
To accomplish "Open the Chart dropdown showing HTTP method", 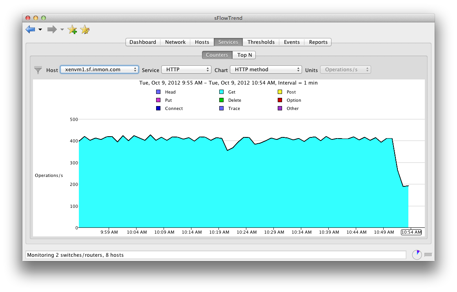I will pyautogui.click(x=266, y=69).
